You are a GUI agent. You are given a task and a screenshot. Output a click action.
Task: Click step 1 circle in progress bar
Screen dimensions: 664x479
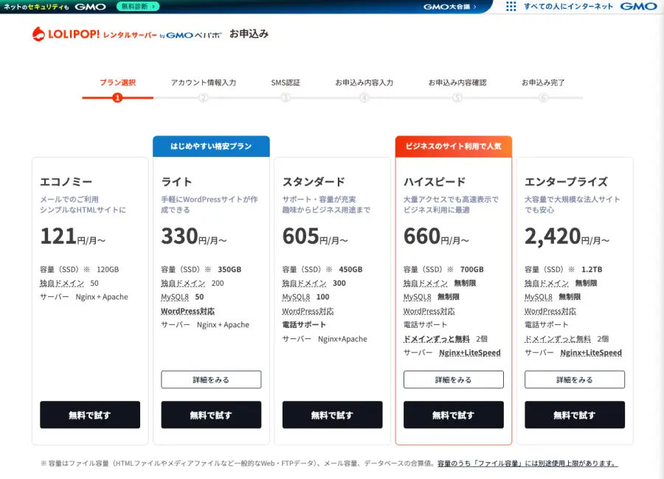(117, 97)
